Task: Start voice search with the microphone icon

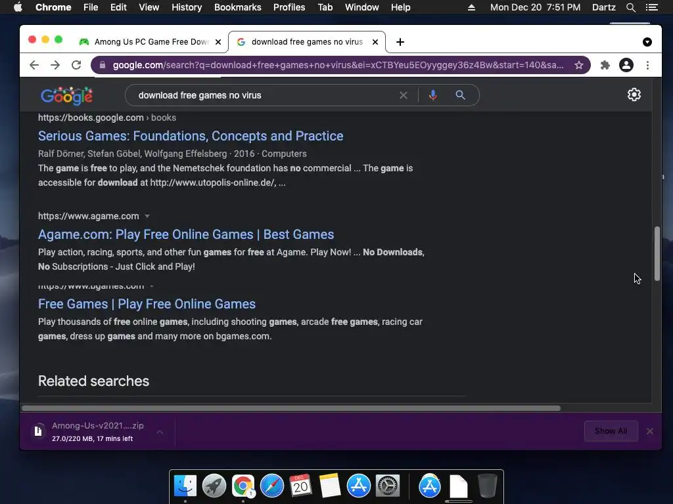Action: point(433,95)
